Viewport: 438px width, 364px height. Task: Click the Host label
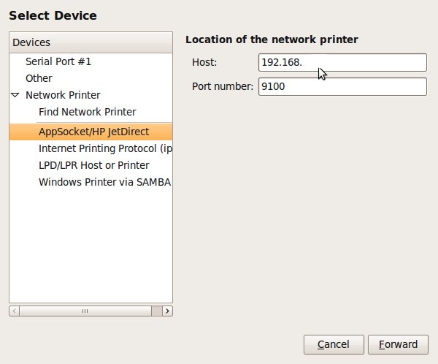(x=205, y=63)
